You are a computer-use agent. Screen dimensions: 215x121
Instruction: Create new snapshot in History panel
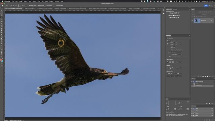[x=210, y=104]
